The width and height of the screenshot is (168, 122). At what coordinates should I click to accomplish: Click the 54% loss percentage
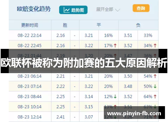point(148,76)
